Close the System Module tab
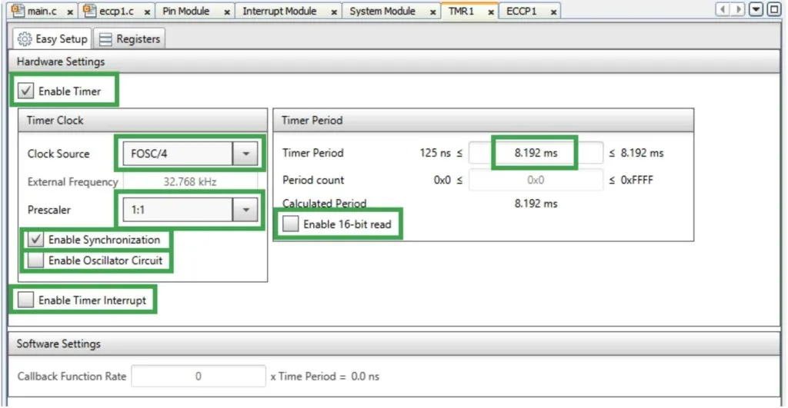 432,12
